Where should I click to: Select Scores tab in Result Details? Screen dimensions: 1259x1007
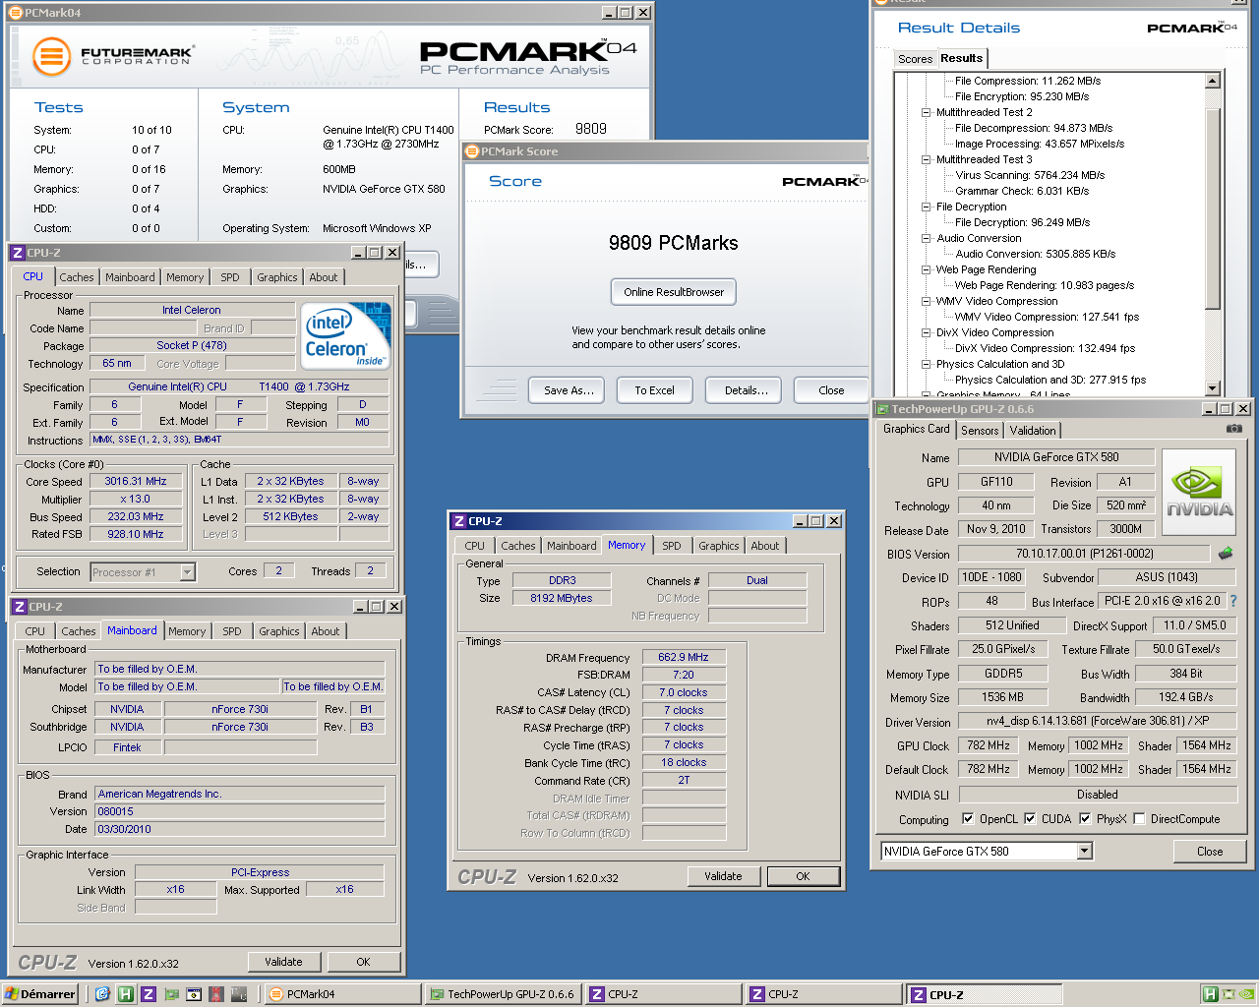(915, 59)
